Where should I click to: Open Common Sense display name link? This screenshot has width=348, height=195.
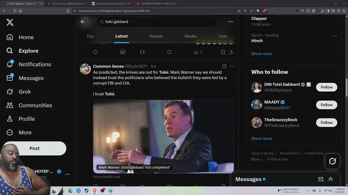(108, 66)
